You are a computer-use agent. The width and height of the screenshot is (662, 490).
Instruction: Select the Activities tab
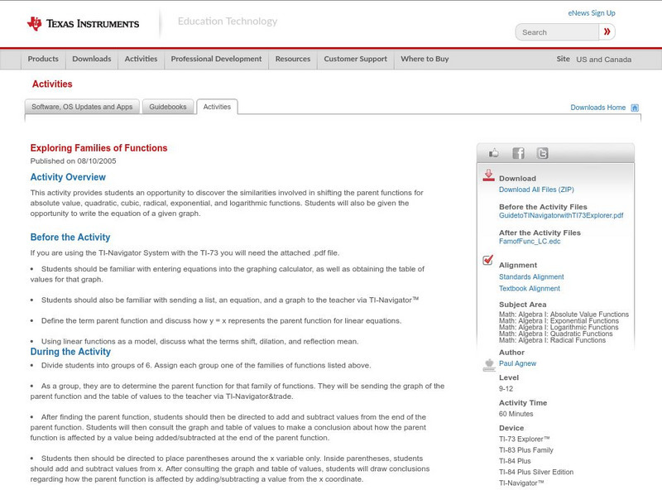click(x=217, y=107)
